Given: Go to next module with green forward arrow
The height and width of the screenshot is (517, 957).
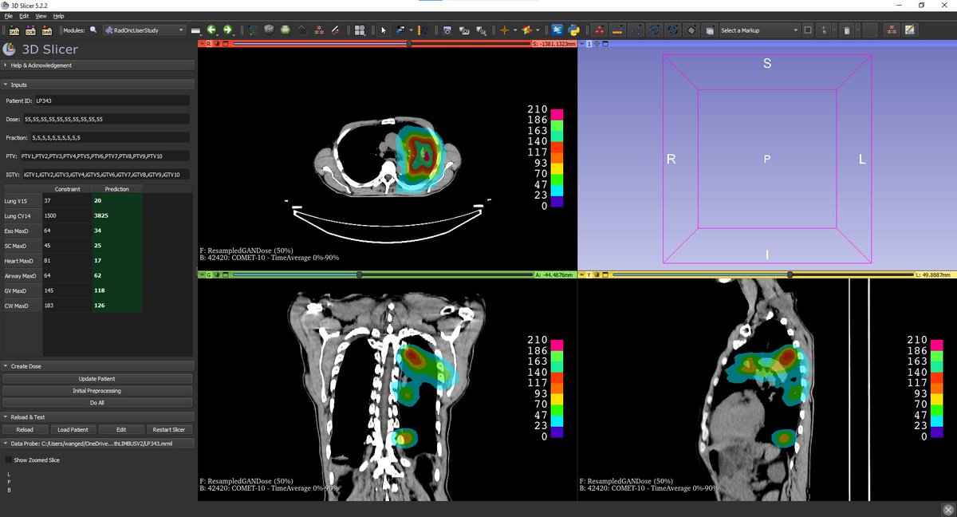Looking at the screenshot, I should 227,30.
